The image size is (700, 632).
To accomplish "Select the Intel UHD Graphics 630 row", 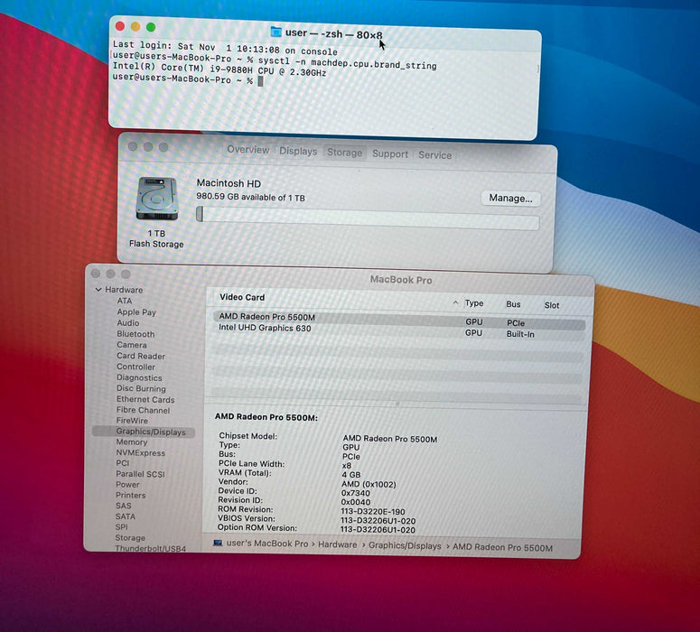I will pos(398,330).
